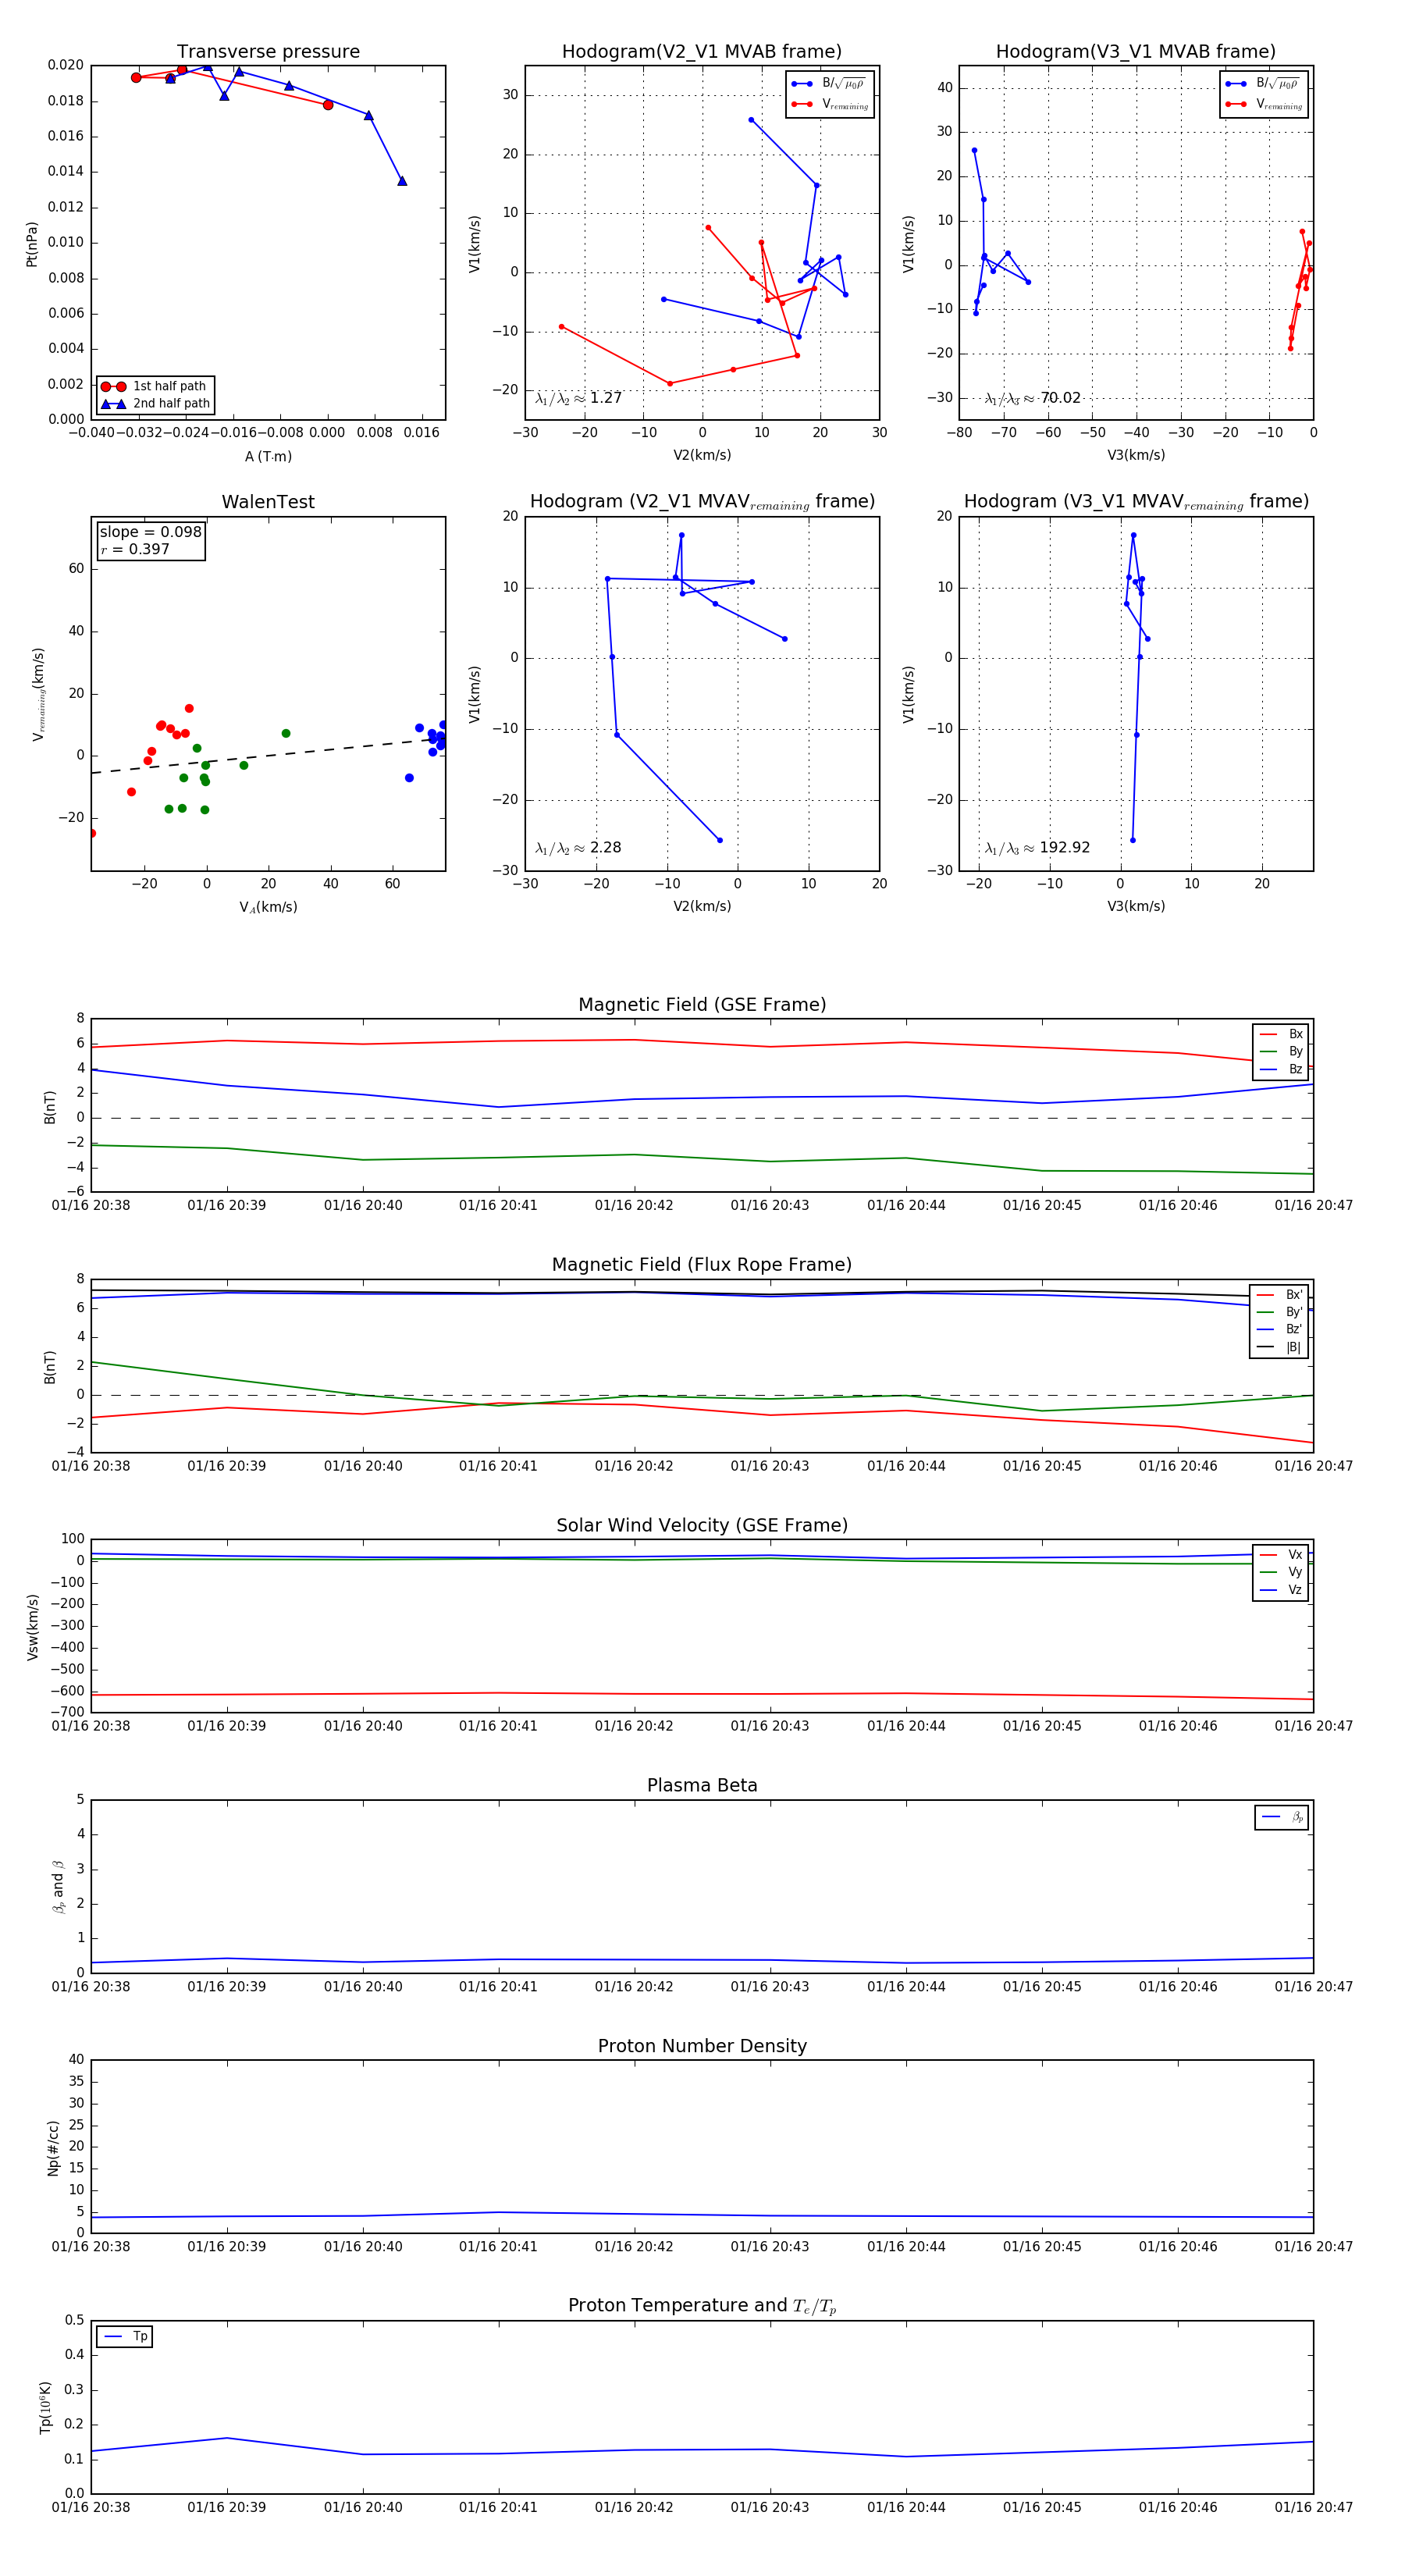Click the Vx legend entry in Solar Wind plot
The height and width of the screenshot is (2576, 1405).
coord(1281,1554)
